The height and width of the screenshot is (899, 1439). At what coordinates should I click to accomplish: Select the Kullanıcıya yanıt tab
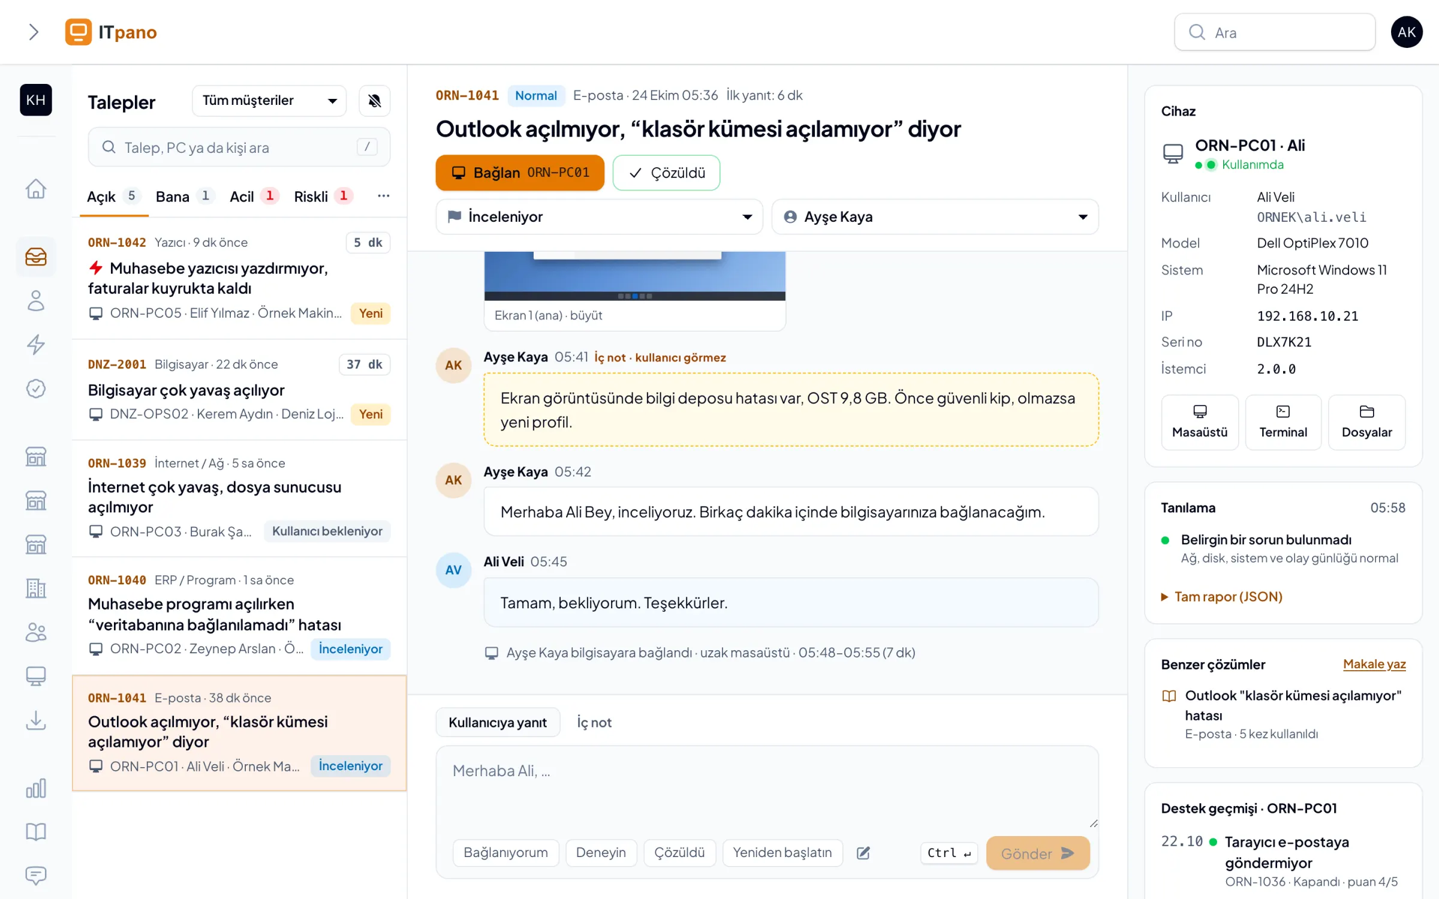(x=498, y=723)
